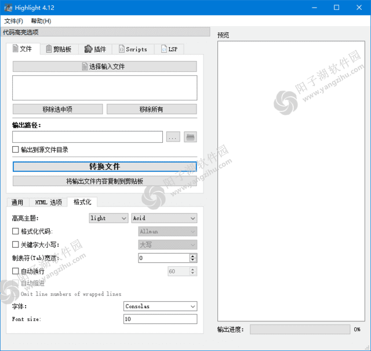Open the 帮助(H) menu

click(41, 21)
